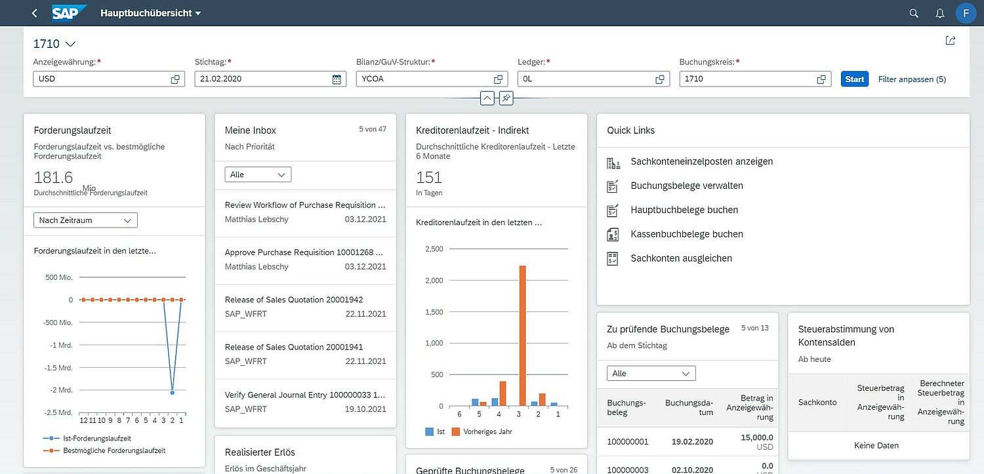Open Release of Sales Quotation 20001941
This screenshot has width=984, height=474.
click(305, 355)
